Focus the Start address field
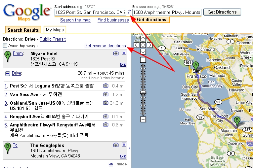This screenshot has height=168, width=253. [x=90, y=13]
